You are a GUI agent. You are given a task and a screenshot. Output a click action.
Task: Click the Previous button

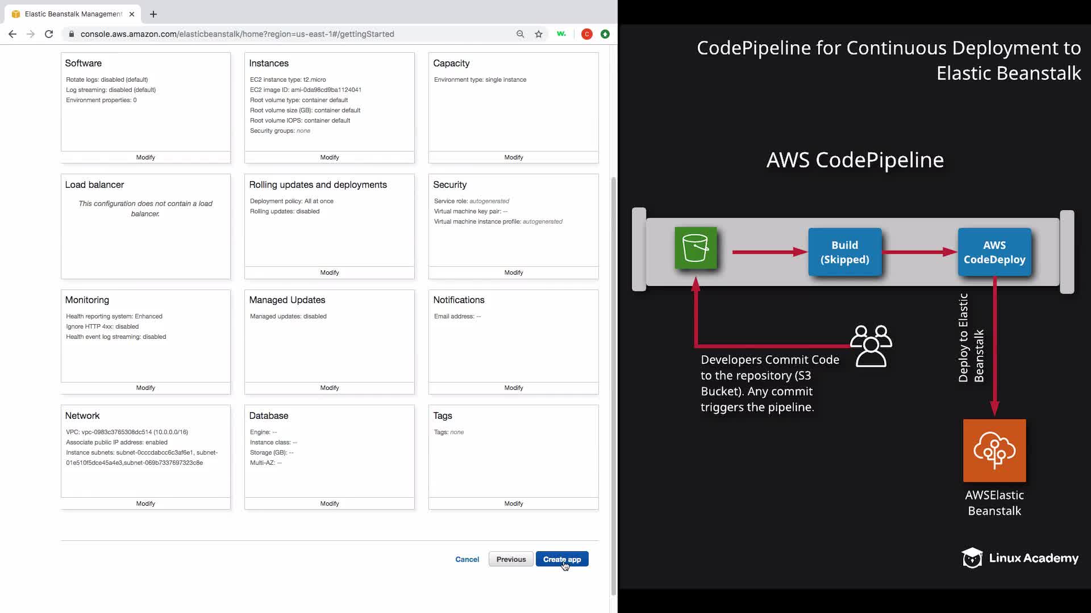point(511,559)
